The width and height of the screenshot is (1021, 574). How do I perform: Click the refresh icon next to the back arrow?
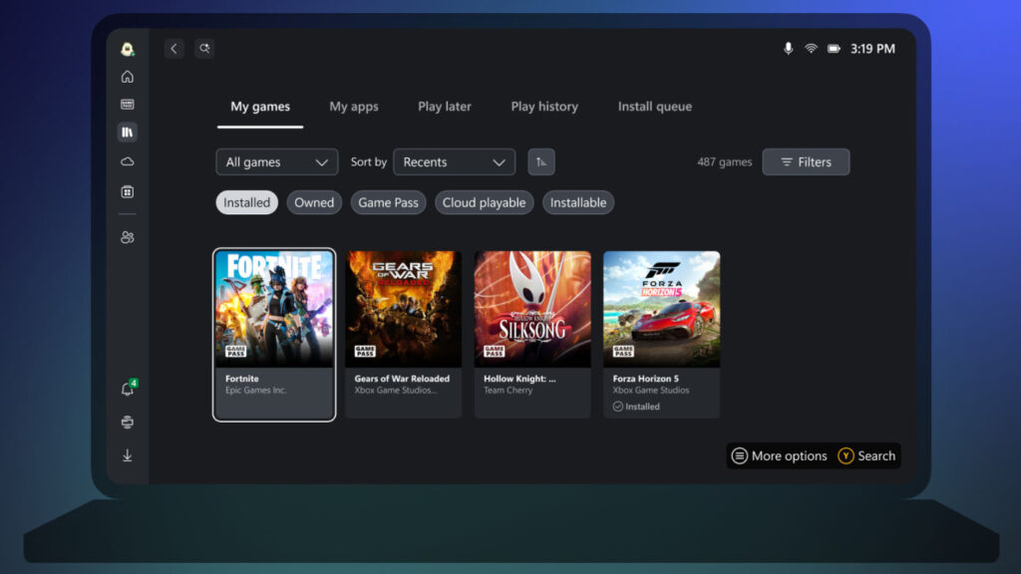[x=204, y=48]
